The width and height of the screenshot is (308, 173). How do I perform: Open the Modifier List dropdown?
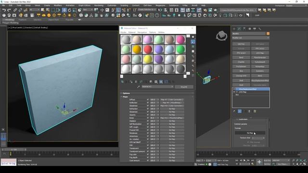pos(251,37)
